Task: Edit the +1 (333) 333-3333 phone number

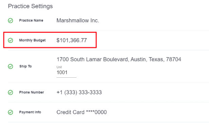Action: (79, 92)
